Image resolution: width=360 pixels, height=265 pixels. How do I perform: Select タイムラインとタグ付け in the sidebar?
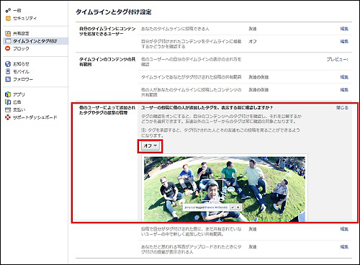[x=36, y=41]
